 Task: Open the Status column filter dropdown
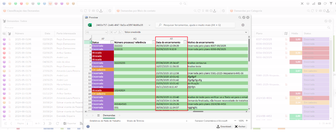point(112,42)
